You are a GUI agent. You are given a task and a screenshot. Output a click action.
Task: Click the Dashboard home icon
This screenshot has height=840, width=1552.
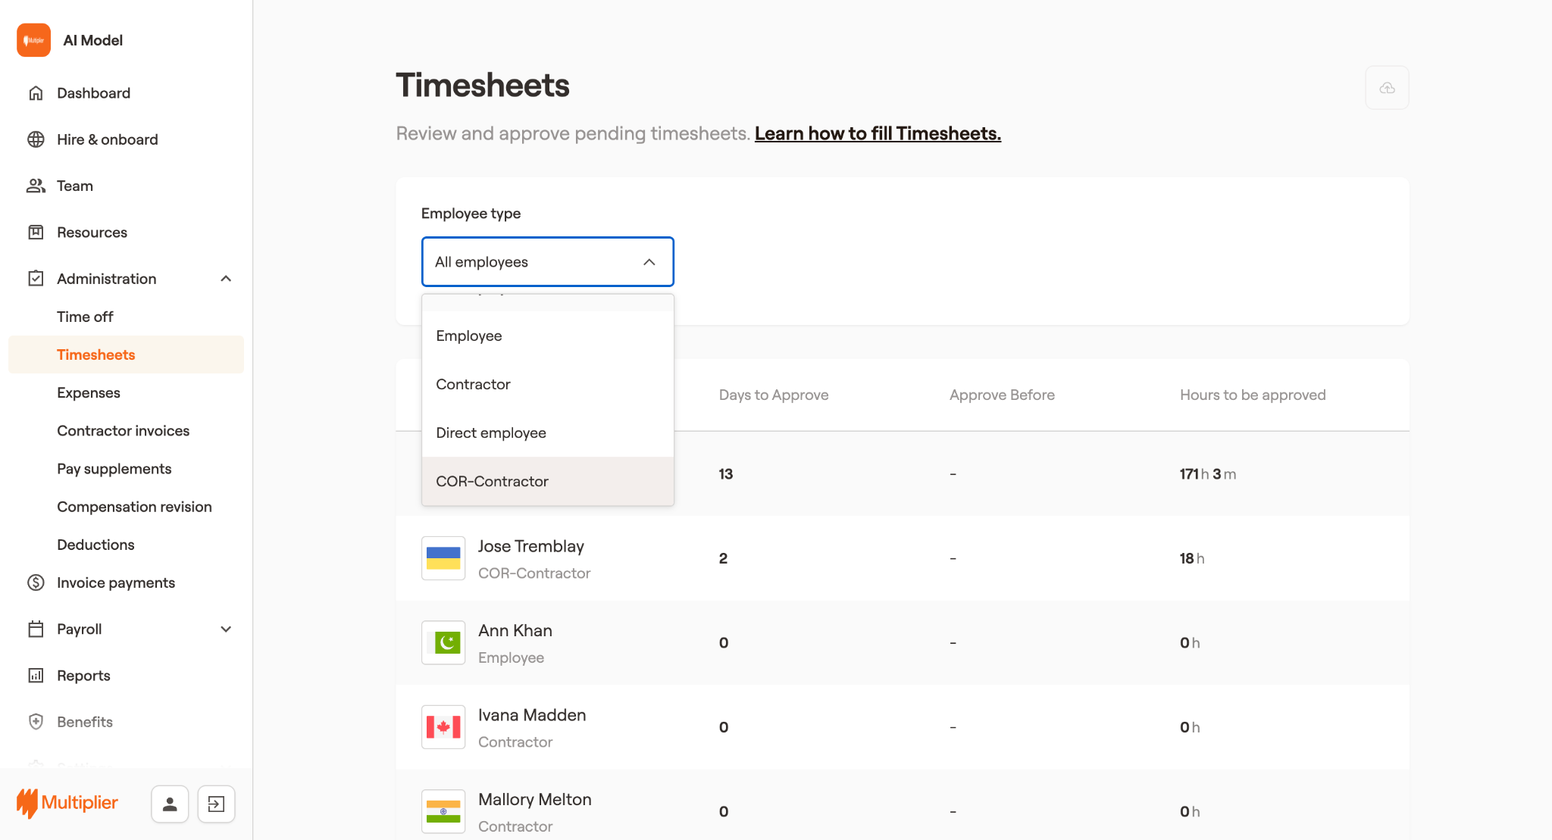[x=36, y=93]
